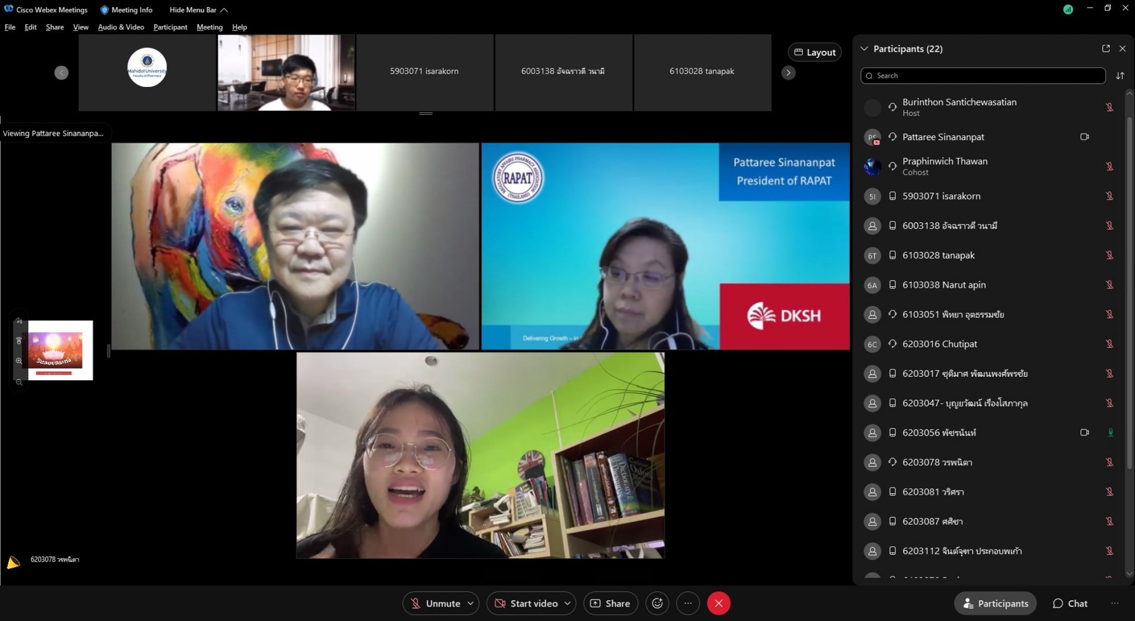1135x621 pixels.
Task: Click the Share button in control bar
Action: [610, 603]
